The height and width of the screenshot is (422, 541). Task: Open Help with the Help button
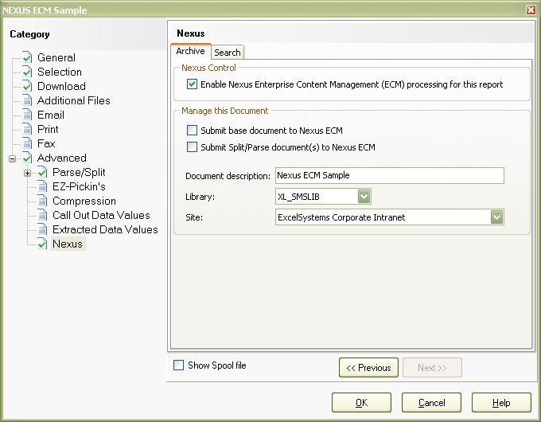click(x=501, y=403)
